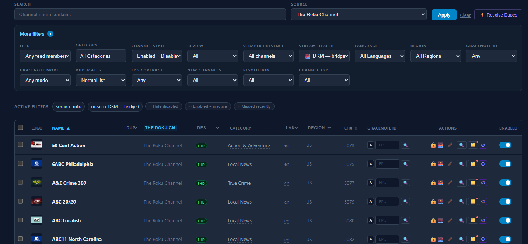Image resolution: width=528 pixels, height=244 pixels.
Task: Open the yellow folder icon for ABC 20/20
Action: 472,202
